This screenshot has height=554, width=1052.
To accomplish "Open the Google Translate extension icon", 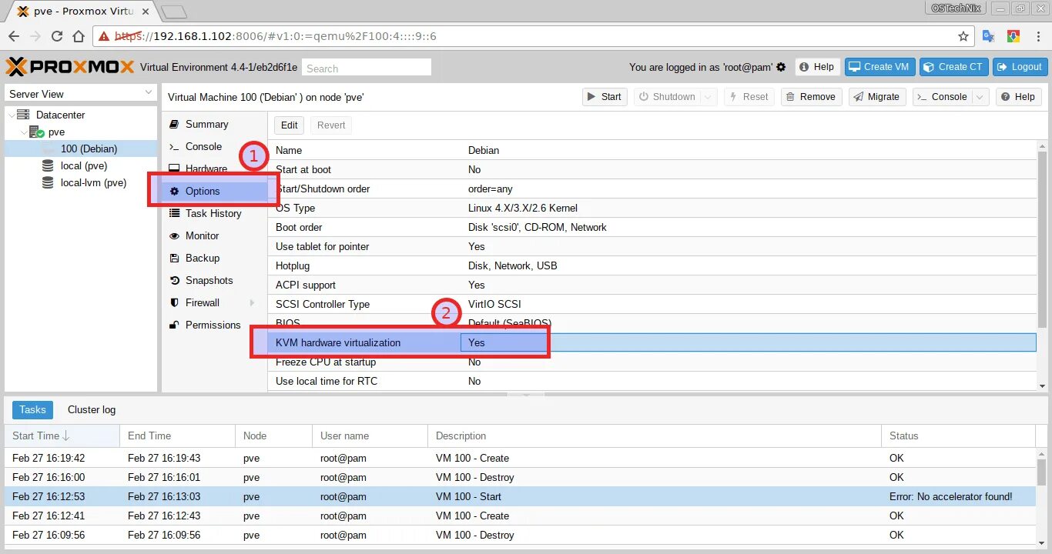I will (x=989, y=36).
